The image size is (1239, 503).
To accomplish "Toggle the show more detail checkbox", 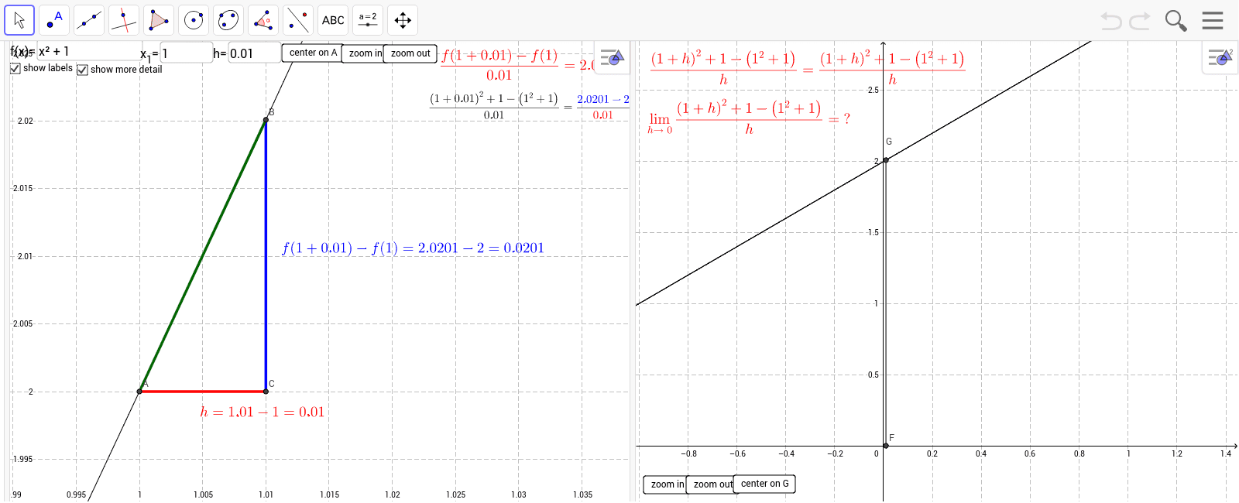I will (82, 70).
